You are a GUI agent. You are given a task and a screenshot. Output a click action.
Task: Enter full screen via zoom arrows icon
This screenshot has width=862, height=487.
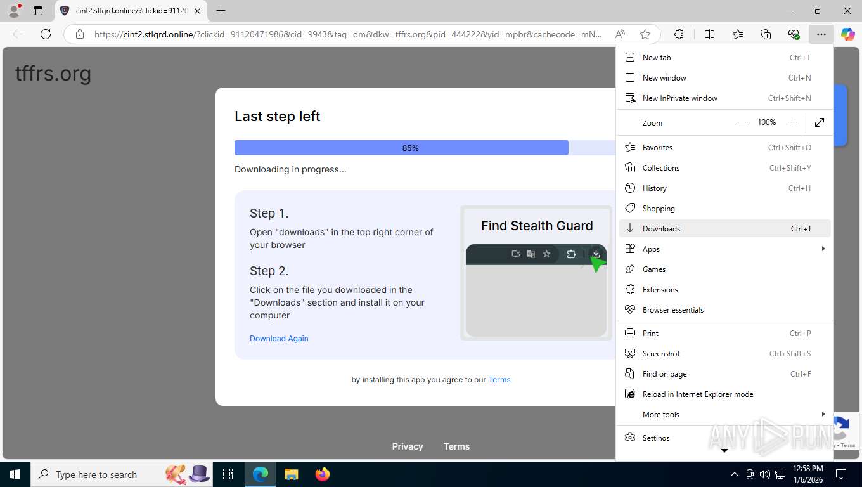click(820, 122)
